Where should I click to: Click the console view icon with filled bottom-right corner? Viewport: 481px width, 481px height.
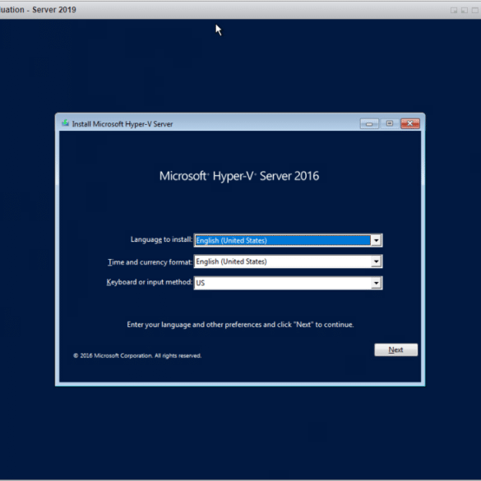pyautogui.click(x=454, y=10)
